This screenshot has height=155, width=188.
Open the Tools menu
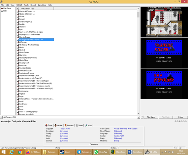[26, 5]
